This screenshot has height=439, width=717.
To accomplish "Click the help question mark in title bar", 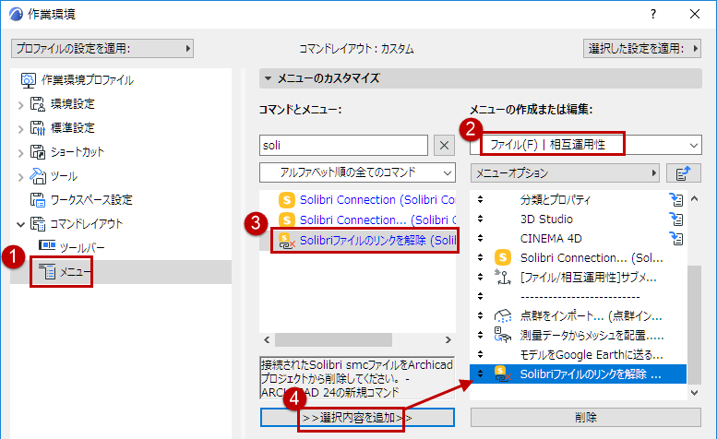I will click(653, 14).
